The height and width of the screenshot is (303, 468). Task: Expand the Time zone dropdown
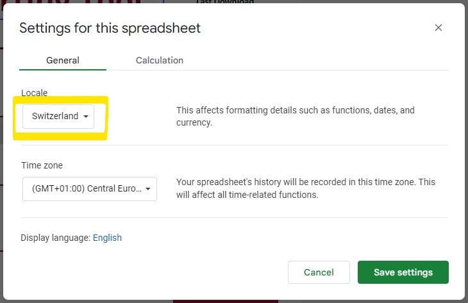(x=90, y=189)
